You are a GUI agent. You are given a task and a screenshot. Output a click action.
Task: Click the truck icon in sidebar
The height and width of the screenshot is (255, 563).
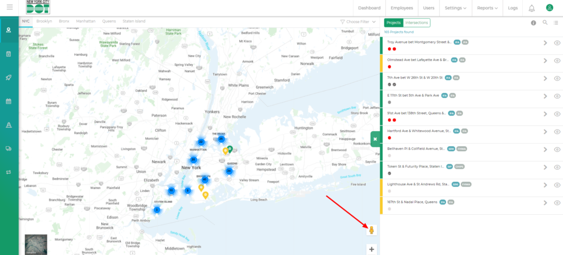9,148
